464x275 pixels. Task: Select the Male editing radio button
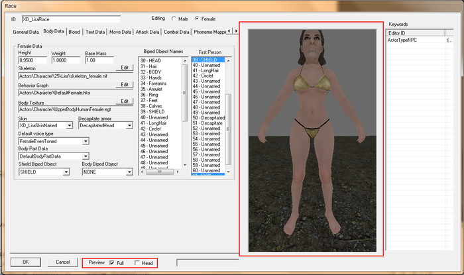[x=174, y=19]
